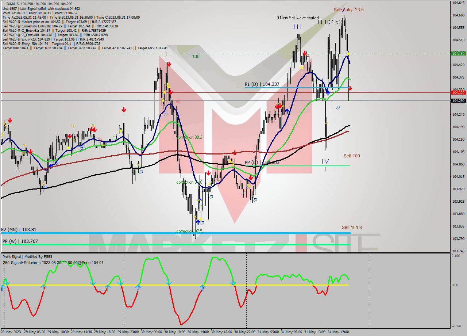467x336 pixels.
Task: Click the 'Profit-Signal | Modified By FSB3' indicator title
Action: coord(27,257)
